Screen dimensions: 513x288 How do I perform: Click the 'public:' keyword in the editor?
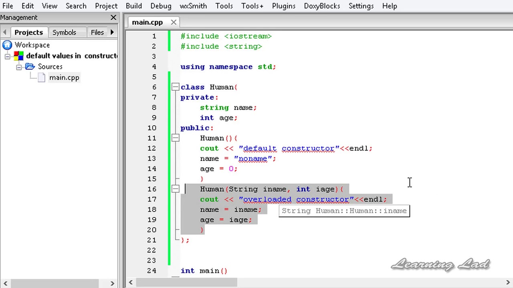pyautogui.click(x=197, y=128)
